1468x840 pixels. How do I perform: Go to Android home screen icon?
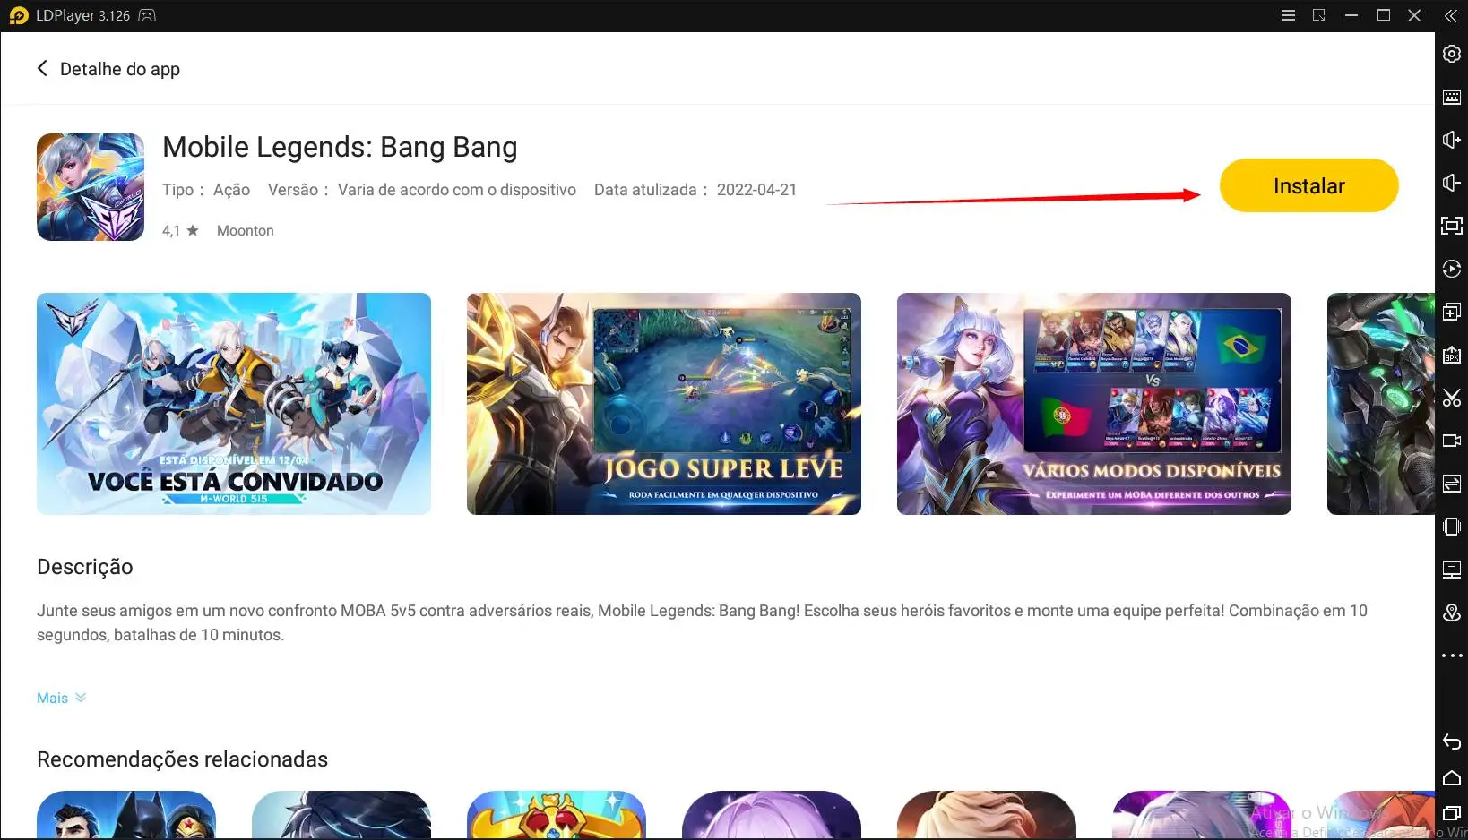[x=1452, y=777]
